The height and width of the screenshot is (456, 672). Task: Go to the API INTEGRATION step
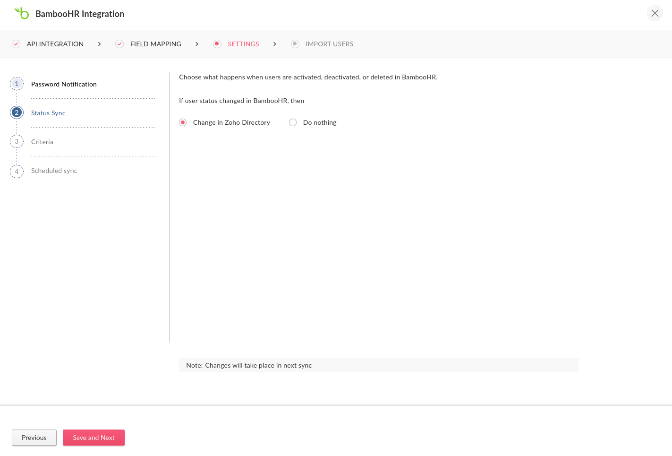[55, 44]
